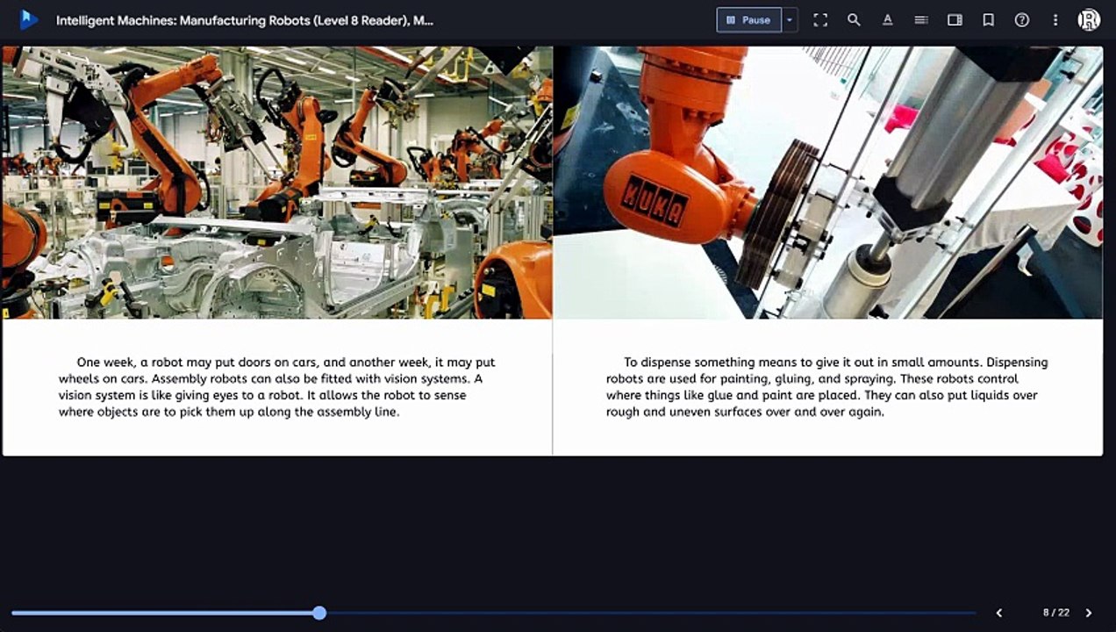Click the paragraph starting 'One week, a robot'
This screenshot has width=1116, height=632.
coord(277,387)
